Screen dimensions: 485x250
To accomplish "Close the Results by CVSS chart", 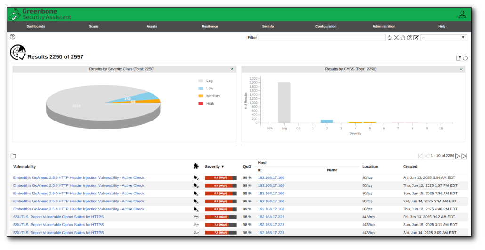I will click(461, 69).
